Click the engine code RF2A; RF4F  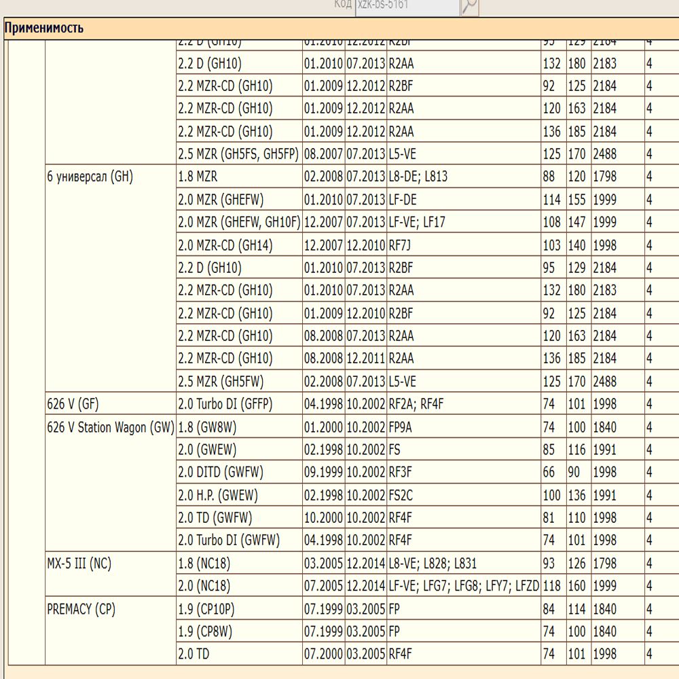[416, 403]
